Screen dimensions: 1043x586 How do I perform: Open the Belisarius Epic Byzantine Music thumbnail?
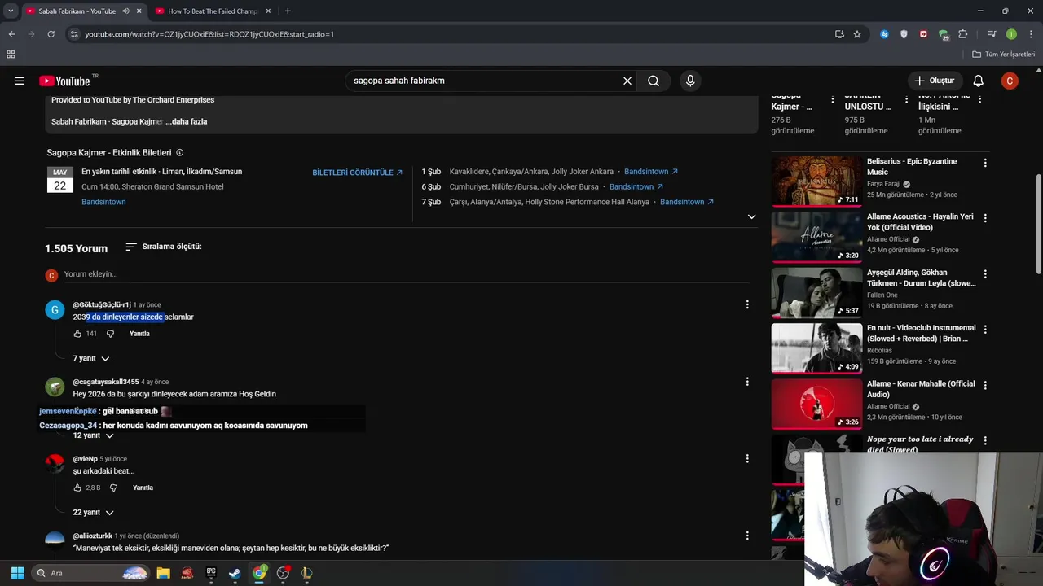[816, 181]
